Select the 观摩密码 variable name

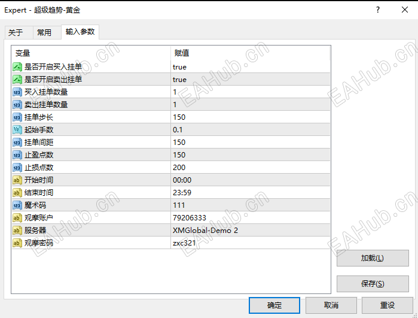pos(39,243)
